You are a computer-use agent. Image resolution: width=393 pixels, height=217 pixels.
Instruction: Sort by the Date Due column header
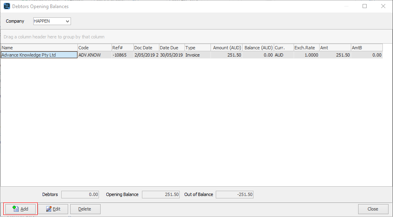tap(172, 48)
